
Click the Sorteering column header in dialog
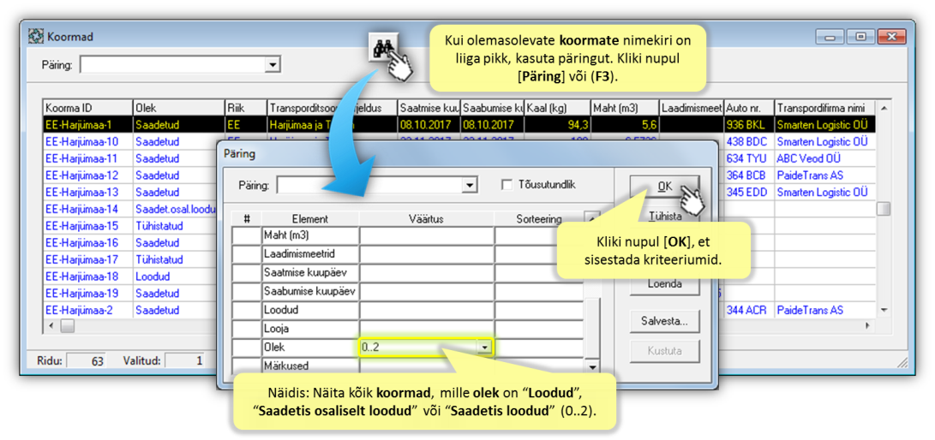pos(538,218)
